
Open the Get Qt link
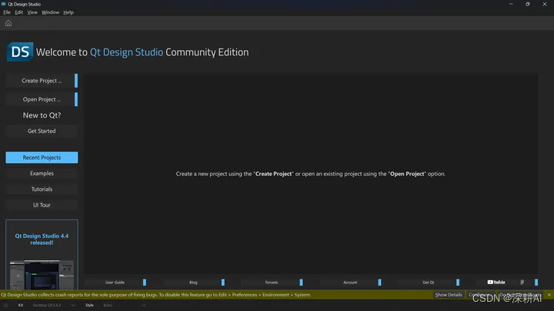coord(429,283)
